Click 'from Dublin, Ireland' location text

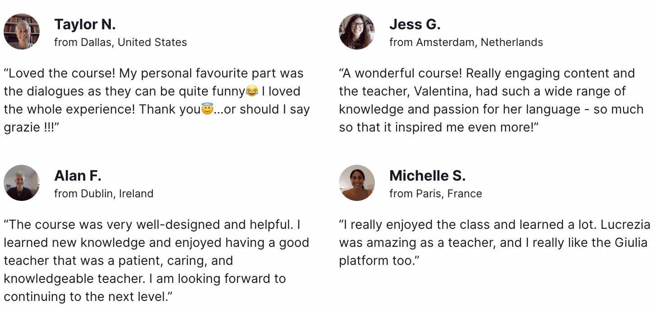(104, 194)
